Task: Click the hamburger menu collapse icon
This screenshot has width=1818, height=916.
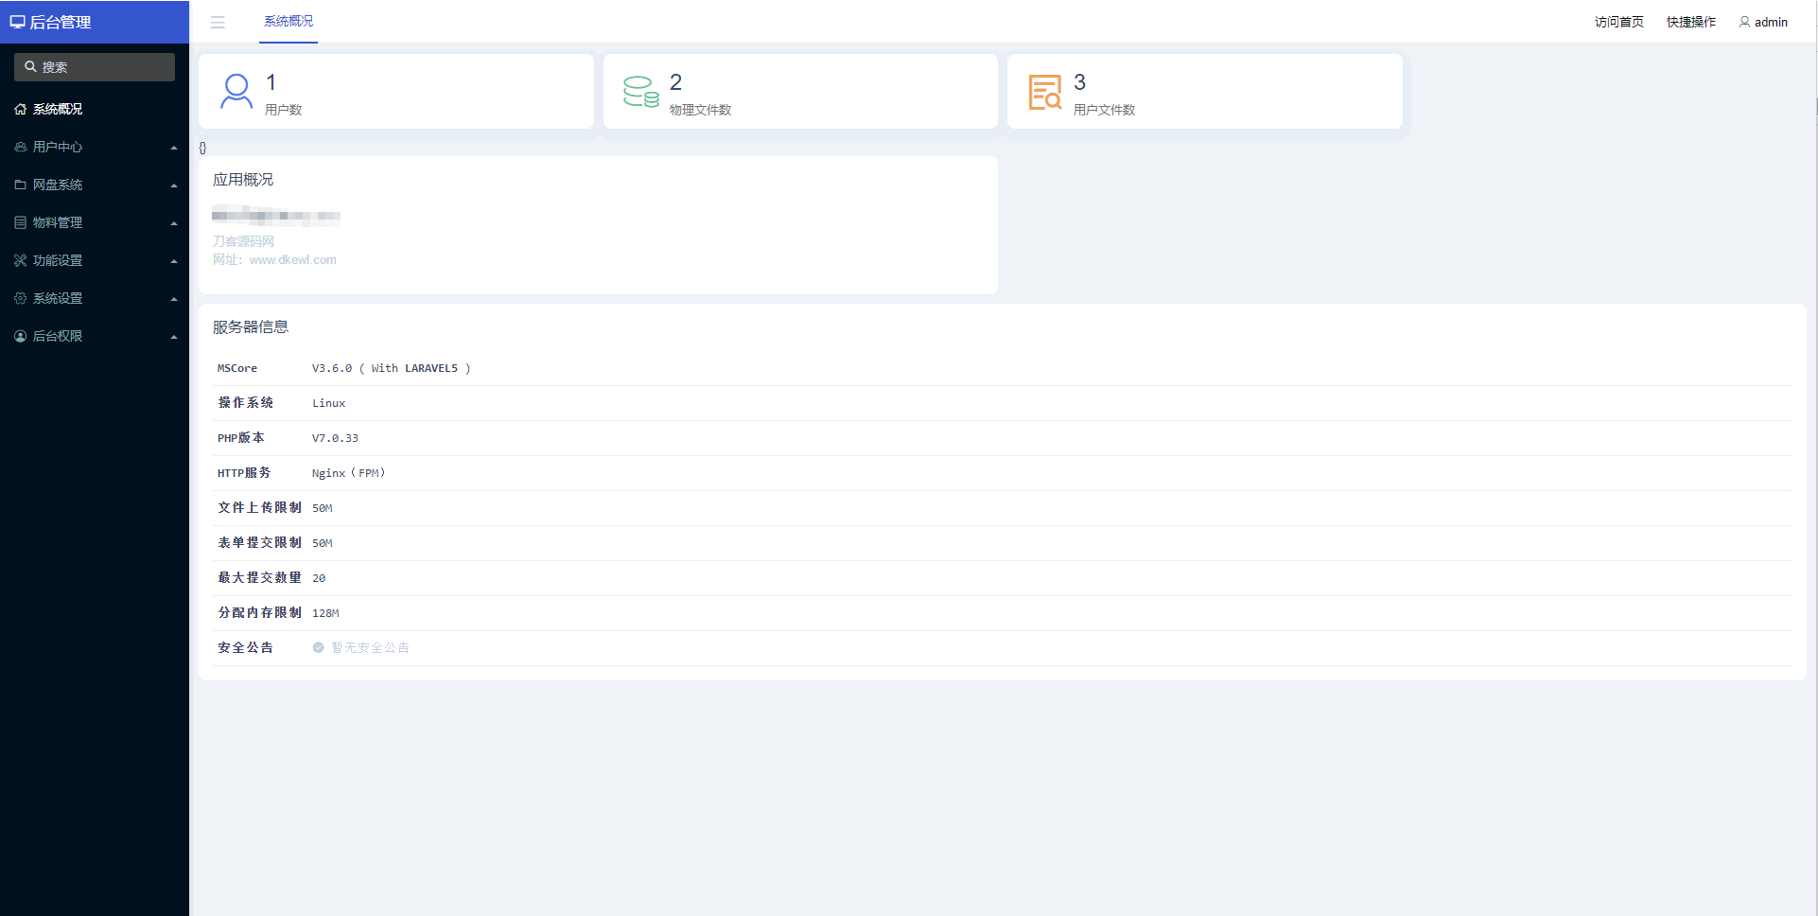Action: [218, 22]
